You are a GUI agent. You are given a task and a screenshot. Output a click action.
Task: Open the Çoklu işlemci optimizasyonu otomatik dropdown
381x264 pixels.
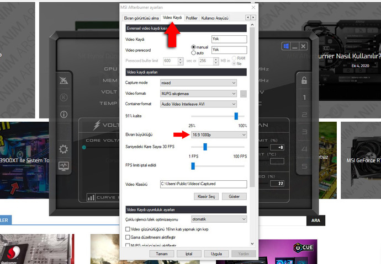[219, 219]
